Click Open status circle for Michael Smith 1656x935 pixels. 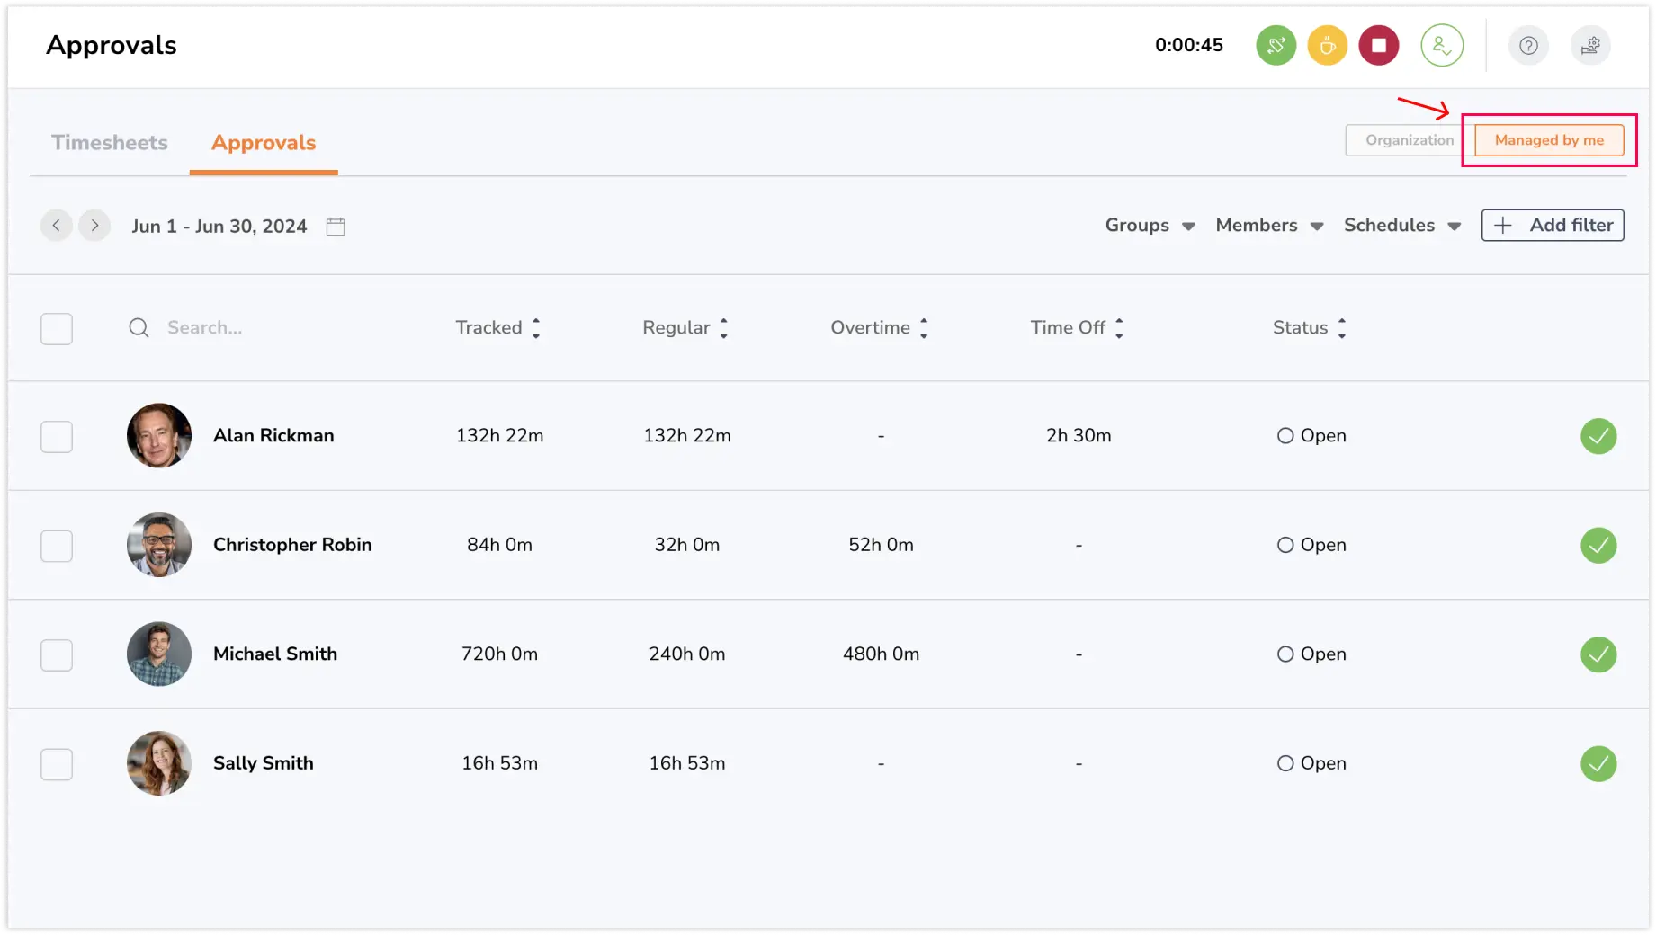[1285, 654]
